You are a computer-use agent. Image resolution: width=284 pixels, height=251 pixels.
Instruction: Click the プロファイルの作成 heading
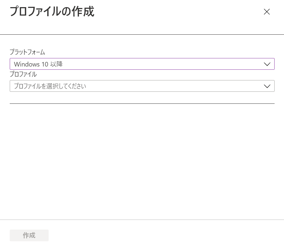[52, 11]
